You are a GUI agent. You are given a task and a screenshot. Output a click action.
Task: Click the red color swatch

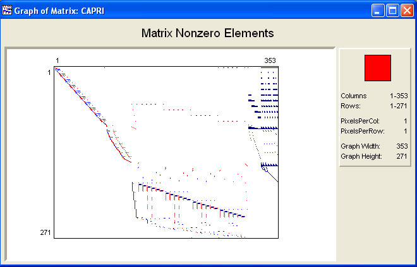pos(378,67)
